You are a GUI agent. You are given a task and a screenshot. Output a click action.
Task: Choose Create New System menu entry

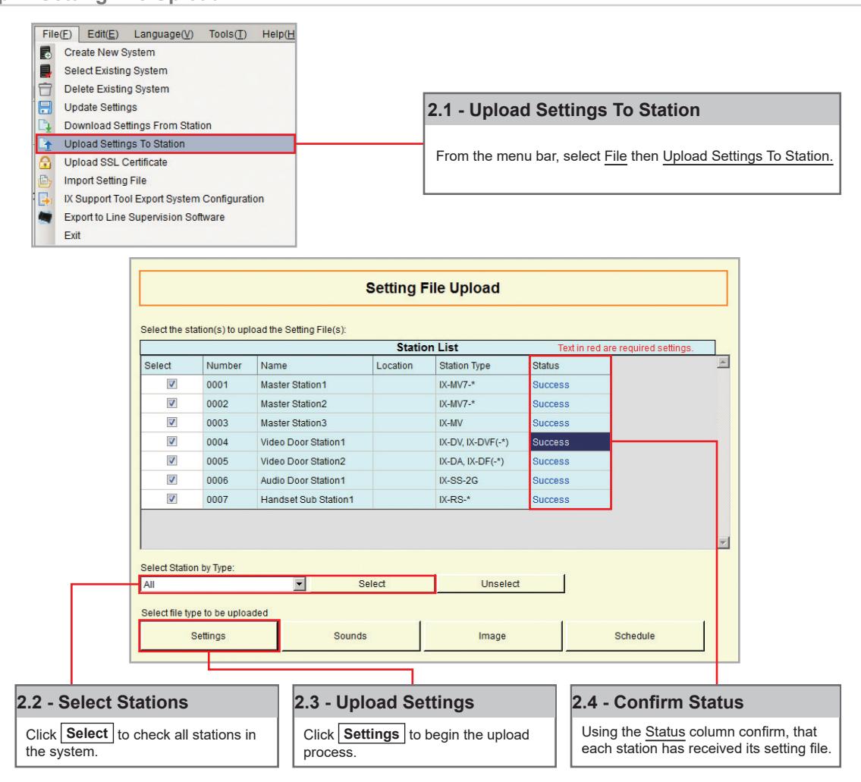point(109,52)
